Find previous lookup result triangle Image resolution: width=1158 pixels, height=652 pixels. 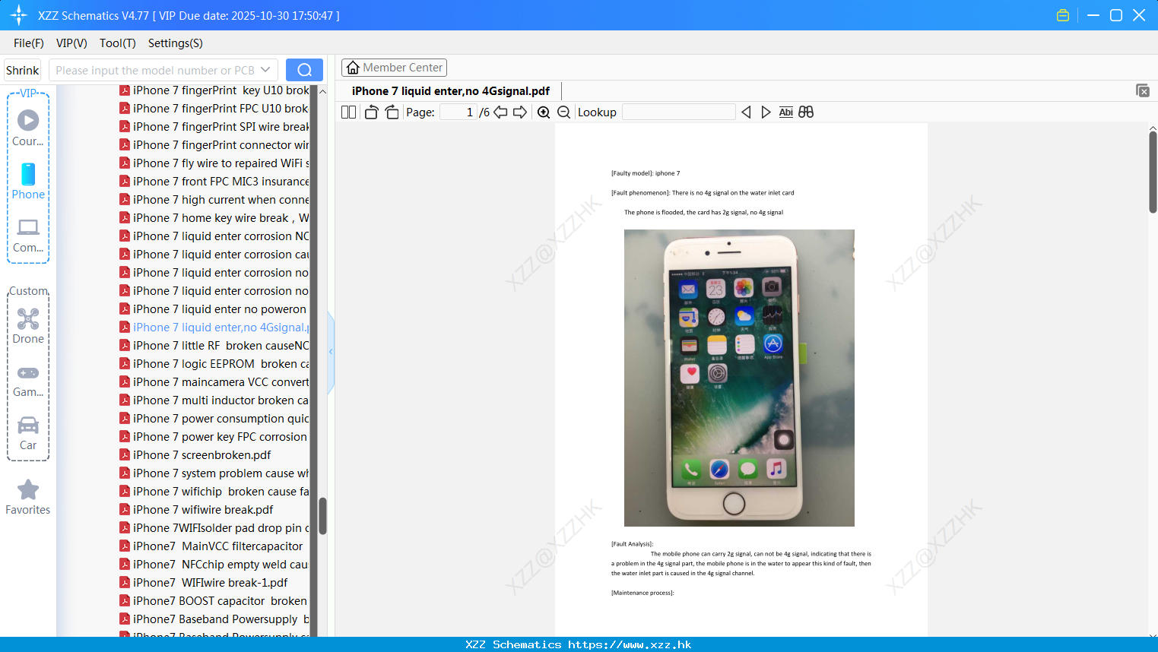pyautogui.click(x=746, y=112)
